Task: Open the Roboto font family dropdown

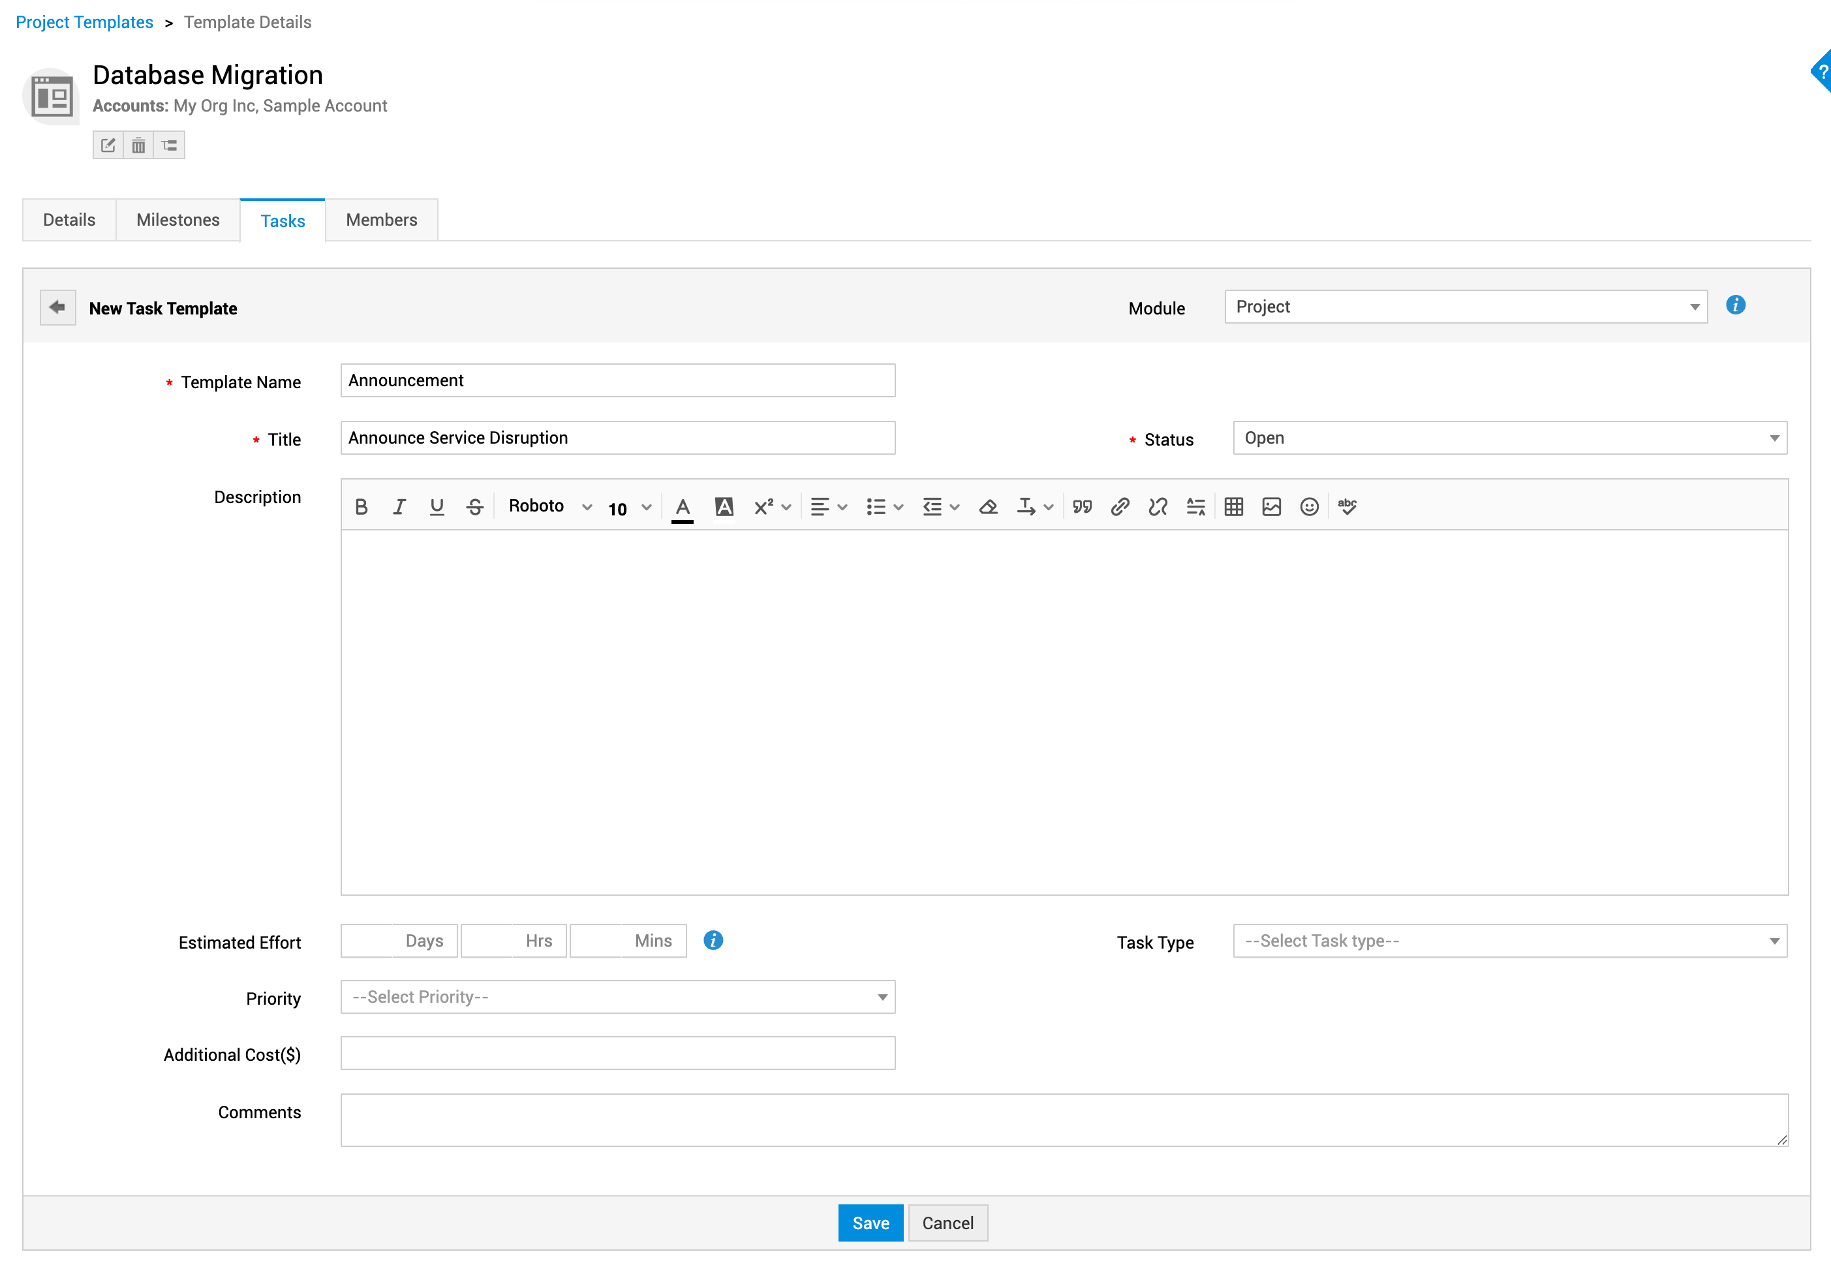Action: pos(549,506)
